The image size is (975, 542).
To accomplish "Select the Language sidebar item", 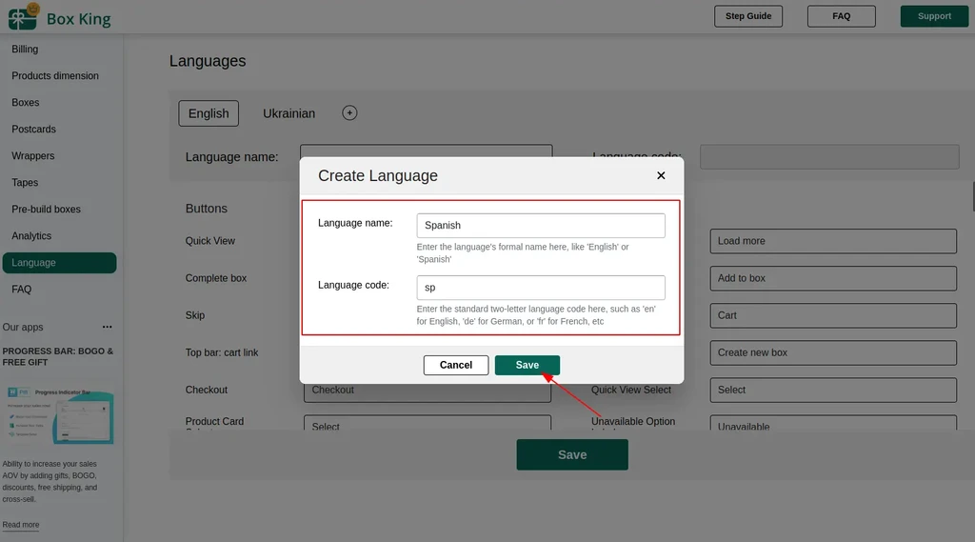I will [59, 263].
